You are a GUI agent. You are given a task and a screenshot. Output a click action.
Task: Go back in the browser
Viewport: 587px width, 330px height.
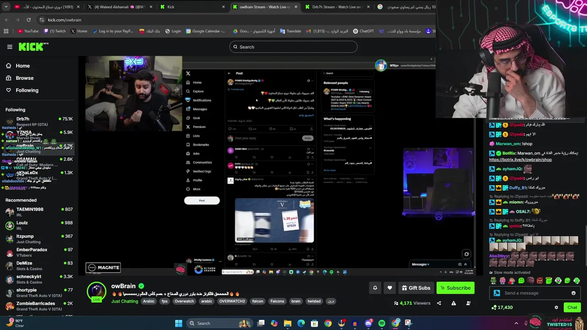[x=6, y=20]
